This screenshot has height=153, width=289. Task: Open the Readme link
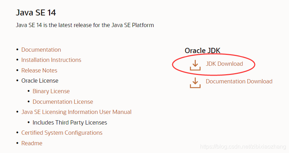[x=32, y=143]
